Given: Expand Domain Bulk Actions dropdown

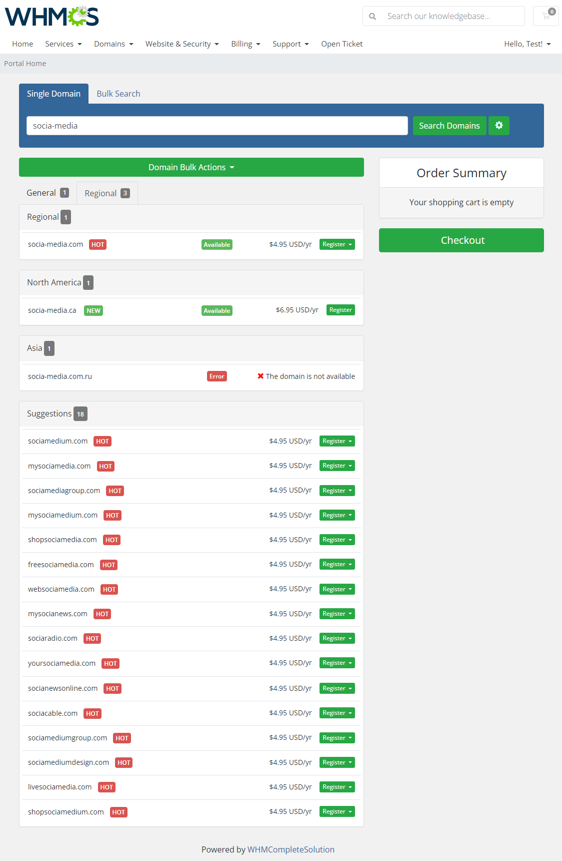Looking at the screenshot, I should point(191,167).
